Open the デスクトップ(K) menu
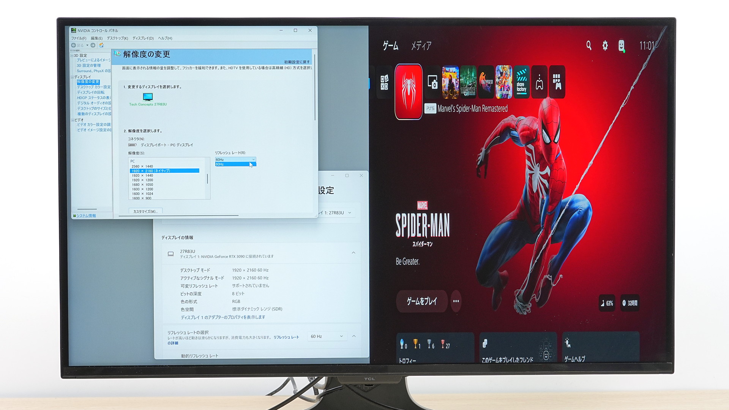Viewport: 729px width, 410px height. [x=117, y=38]
